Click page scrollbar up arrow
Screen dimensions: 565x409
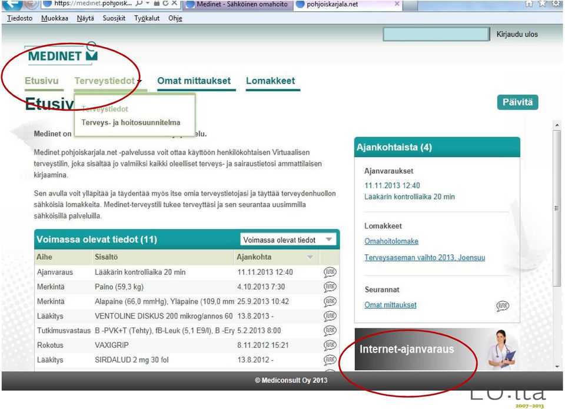(557, 125)
